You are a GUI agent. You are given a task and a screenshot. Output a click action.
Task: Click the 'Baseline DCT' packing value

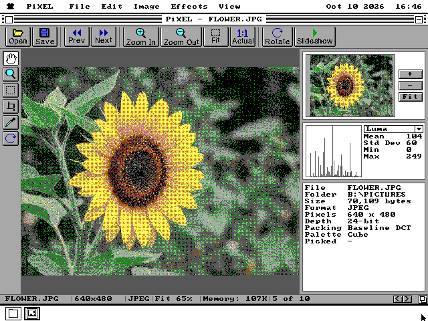[379, 228]
